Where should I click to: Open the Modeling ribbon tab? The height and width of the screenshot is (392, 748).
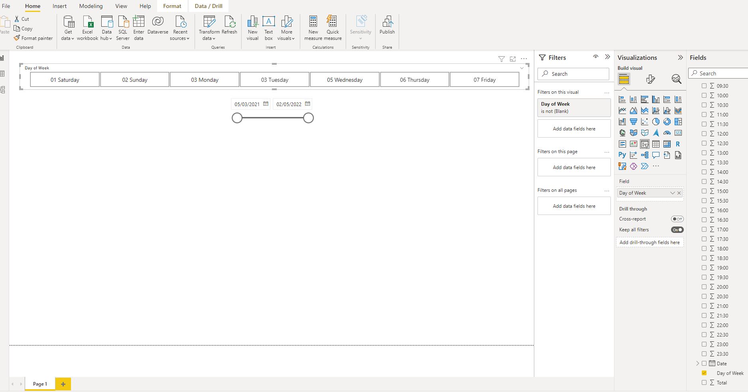(91, 6)
